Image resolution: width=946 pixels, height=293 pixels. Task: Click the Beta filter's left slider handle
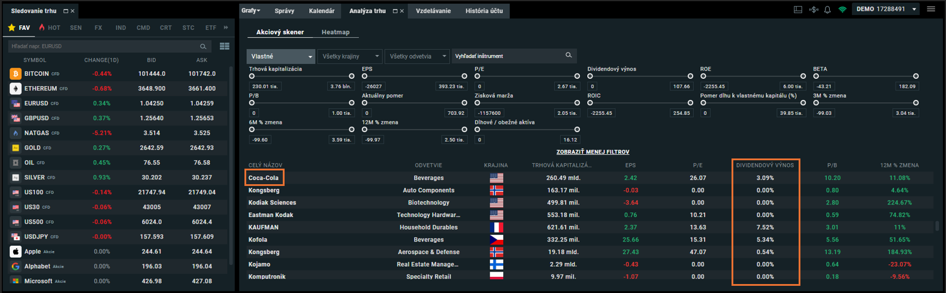click(816, 76)
